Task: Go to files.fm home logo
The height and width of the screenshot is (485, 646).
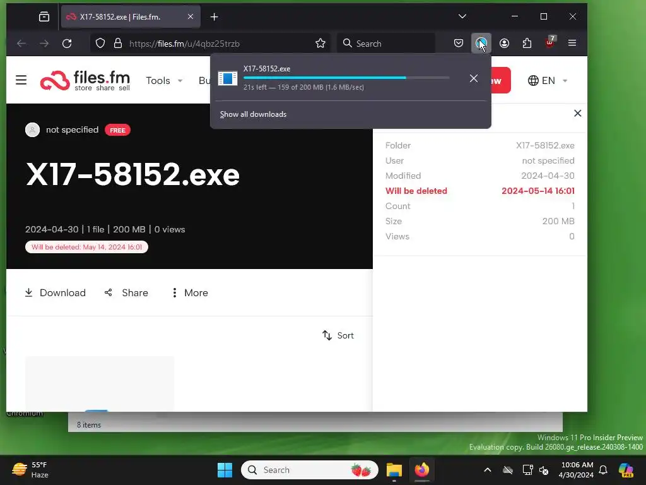Action: (x=85, y=80)
